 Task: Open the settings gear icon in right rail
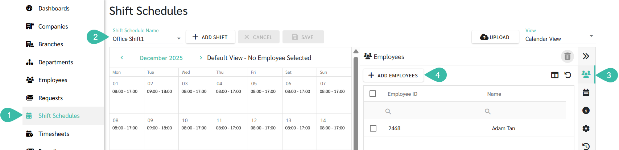[586, 128]
